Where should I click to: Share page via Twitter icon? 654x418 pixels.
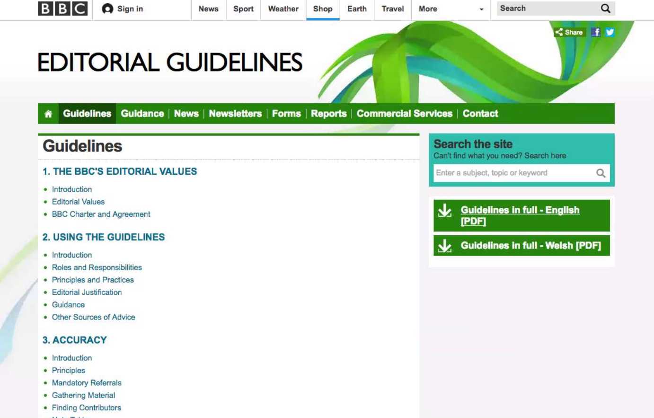pos(610,32)
